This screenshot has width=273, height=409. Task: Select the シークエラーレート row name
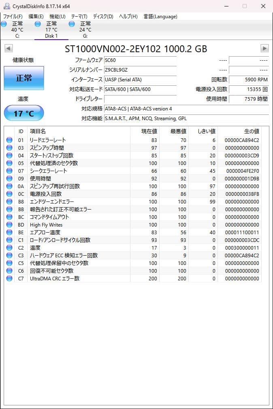click(x=48, y=171)
